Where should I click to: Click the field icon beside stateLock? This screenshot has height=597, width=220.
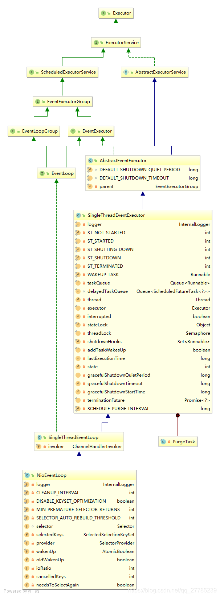point(78,325)
